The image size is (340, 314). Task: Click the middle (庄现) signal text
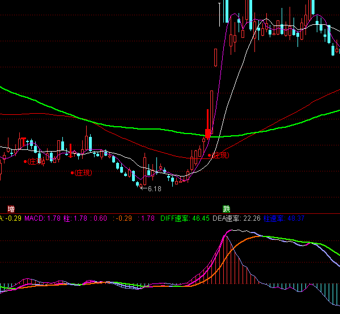coord(83,172)
